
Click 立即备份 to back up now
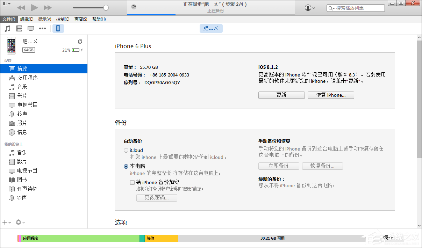click(x=279, y=166)
